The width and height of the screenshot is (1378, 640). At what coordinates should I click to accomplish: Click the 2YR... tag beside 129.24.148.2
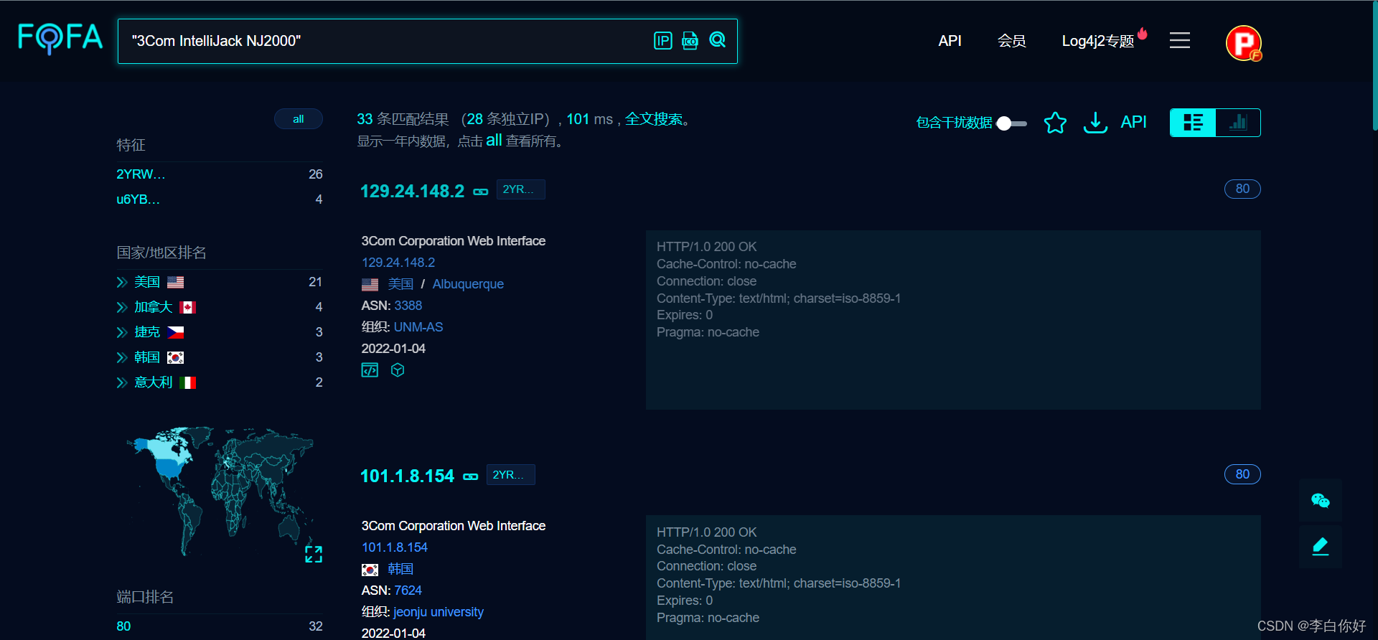[521, 189]
